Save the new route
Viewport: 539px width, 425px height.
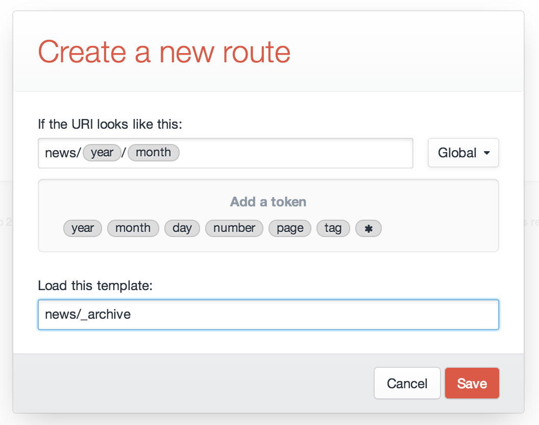(x=472, y=383)
